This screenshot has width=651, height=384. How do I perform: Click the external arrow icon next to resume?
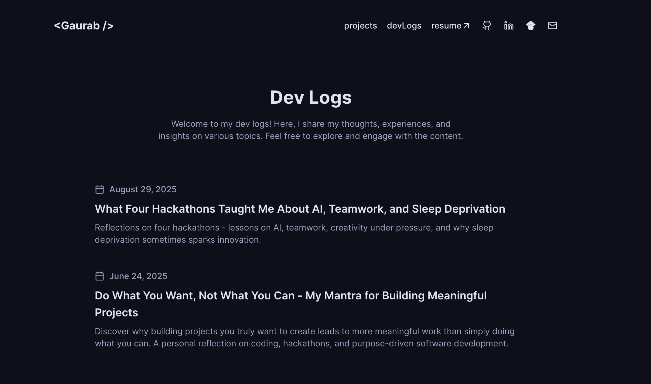[x=466, y=25]
